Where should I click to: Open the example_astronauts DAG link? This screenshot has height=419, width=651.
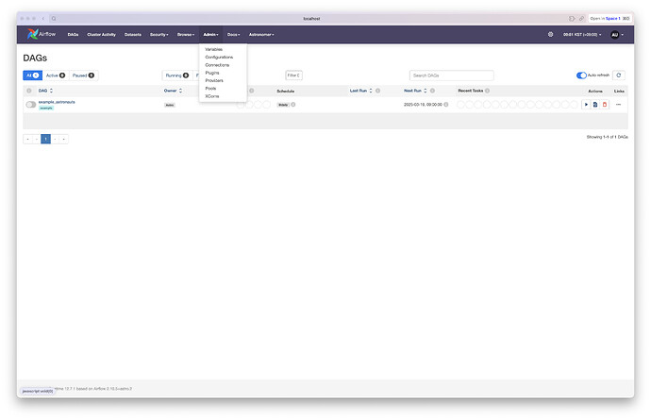57,102
